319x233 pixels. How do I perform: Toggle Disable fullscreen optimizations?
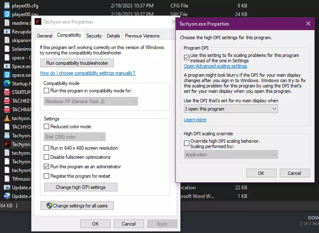click(46, 157)
